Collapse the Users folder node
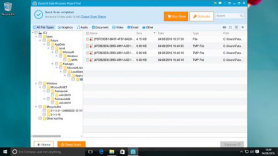 coord(36,37)
